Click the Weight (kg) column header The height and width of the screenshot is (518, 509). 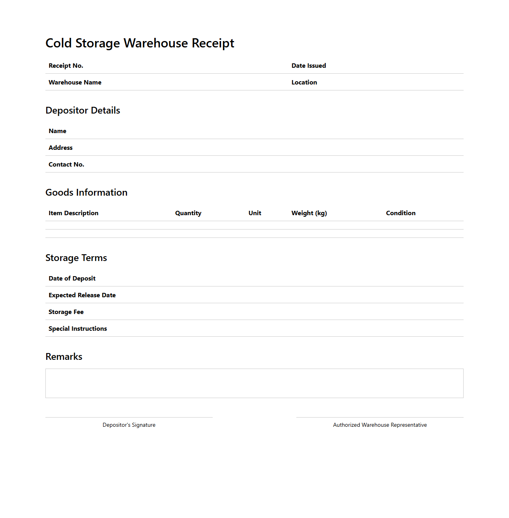(309, 213)
